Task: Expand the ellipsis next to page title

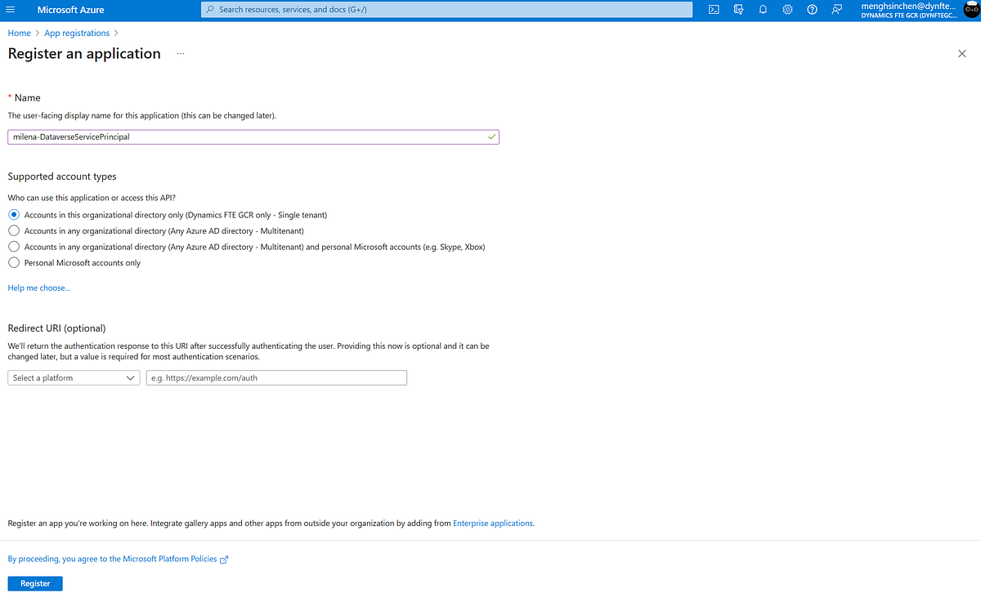Action: pos(180,53)
